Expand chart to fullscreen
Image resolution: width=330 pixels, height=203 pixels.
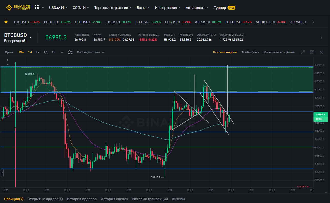pyautogui.click(x=303, y=52)
